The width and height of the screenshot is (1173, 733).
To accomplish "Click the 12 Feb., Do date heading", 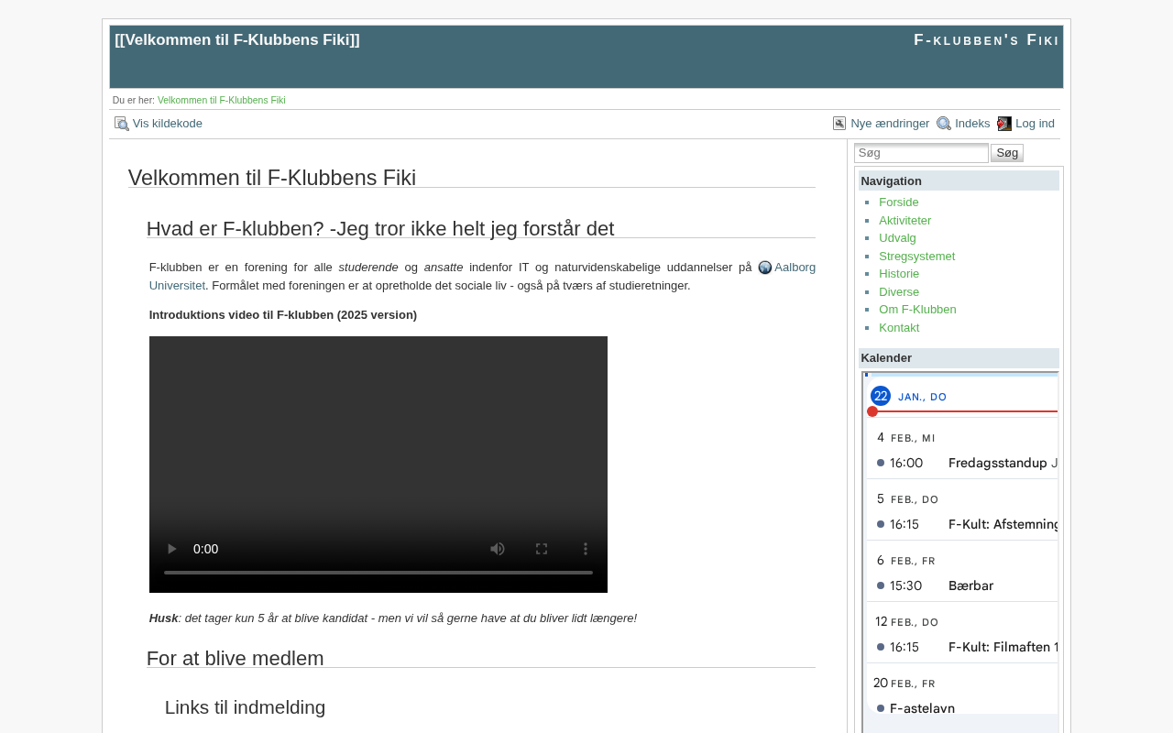I will (906, 622).
